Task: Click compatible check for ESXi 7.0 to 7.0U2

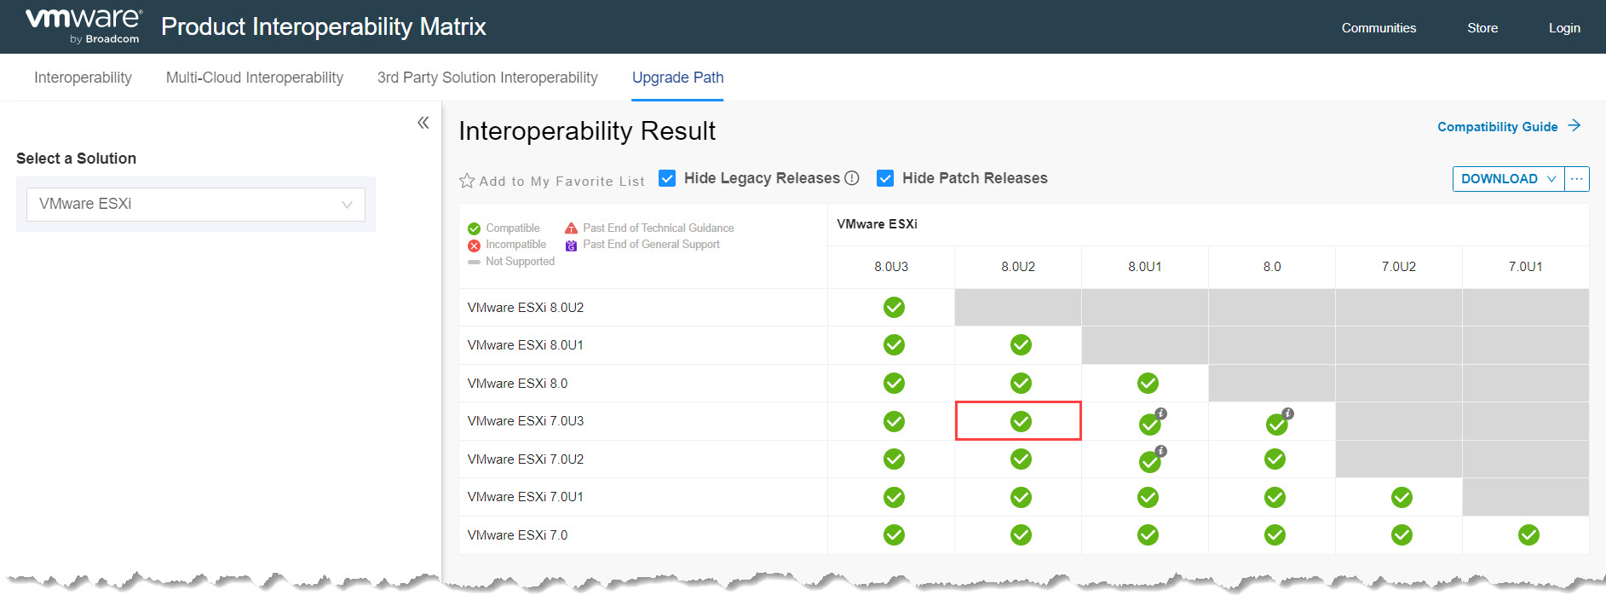Action: click(x=1402, y=534)
